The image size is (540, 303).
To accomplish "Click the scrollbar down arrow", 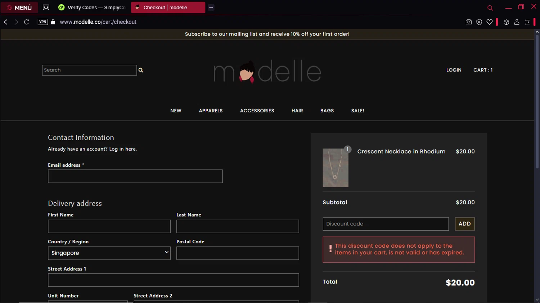I will [x=537, y=300].
